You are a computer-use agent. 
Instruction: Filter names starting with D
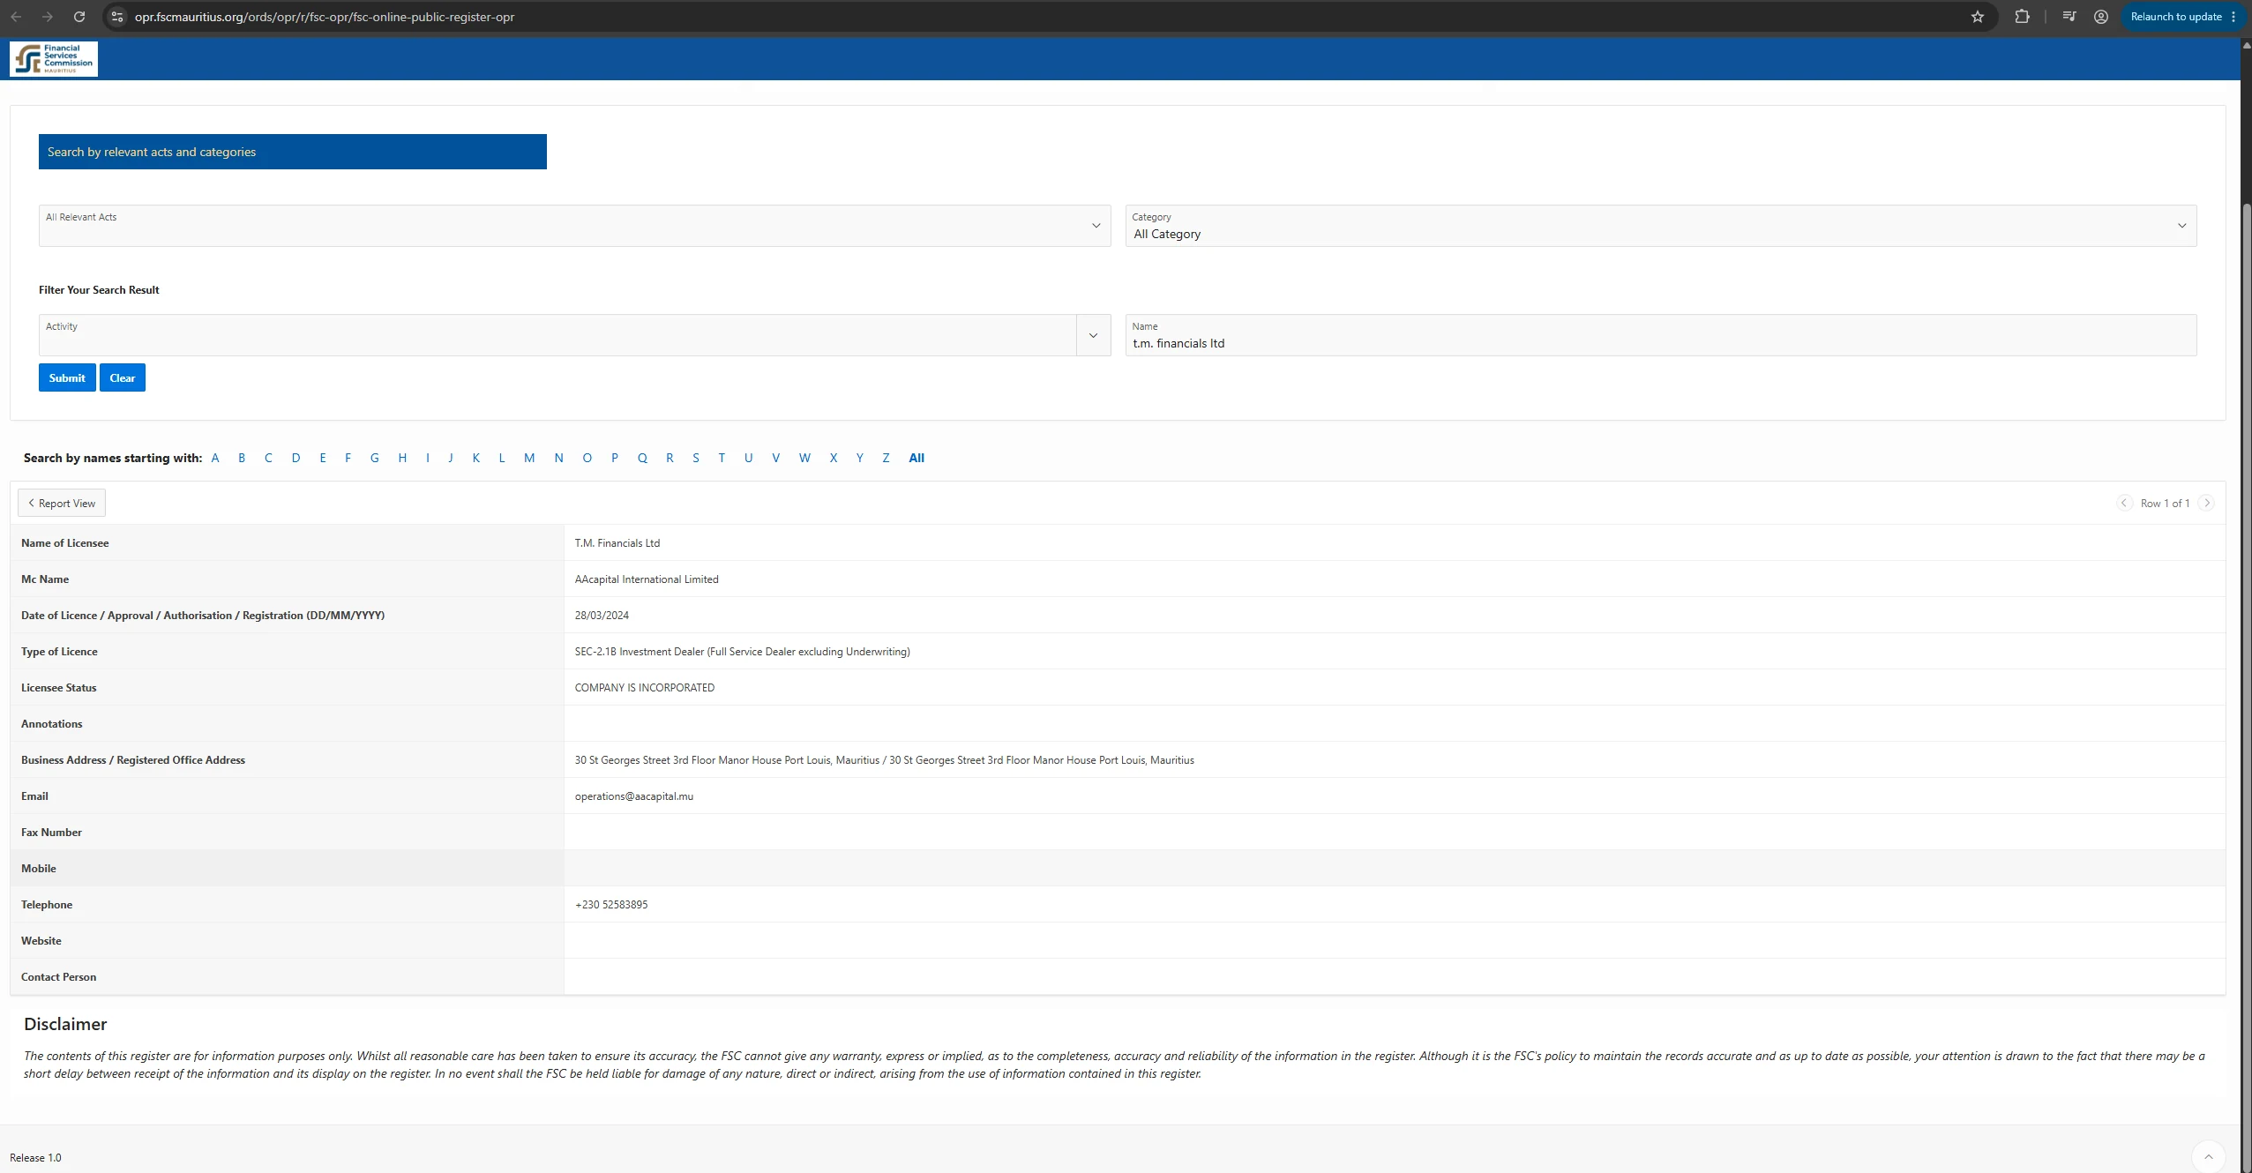pyautogui.click(x=296, y=458)
